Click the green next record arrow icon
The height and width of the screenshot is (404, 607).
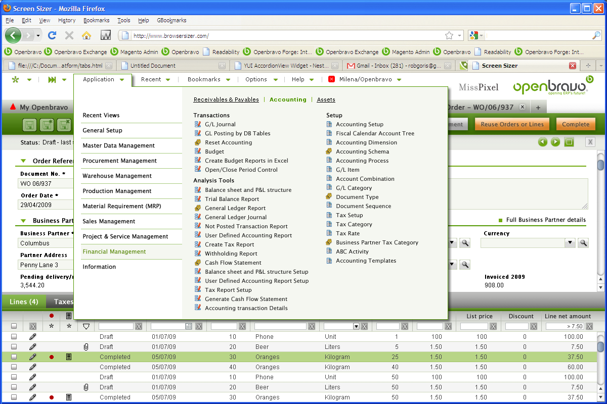(555, 142)
